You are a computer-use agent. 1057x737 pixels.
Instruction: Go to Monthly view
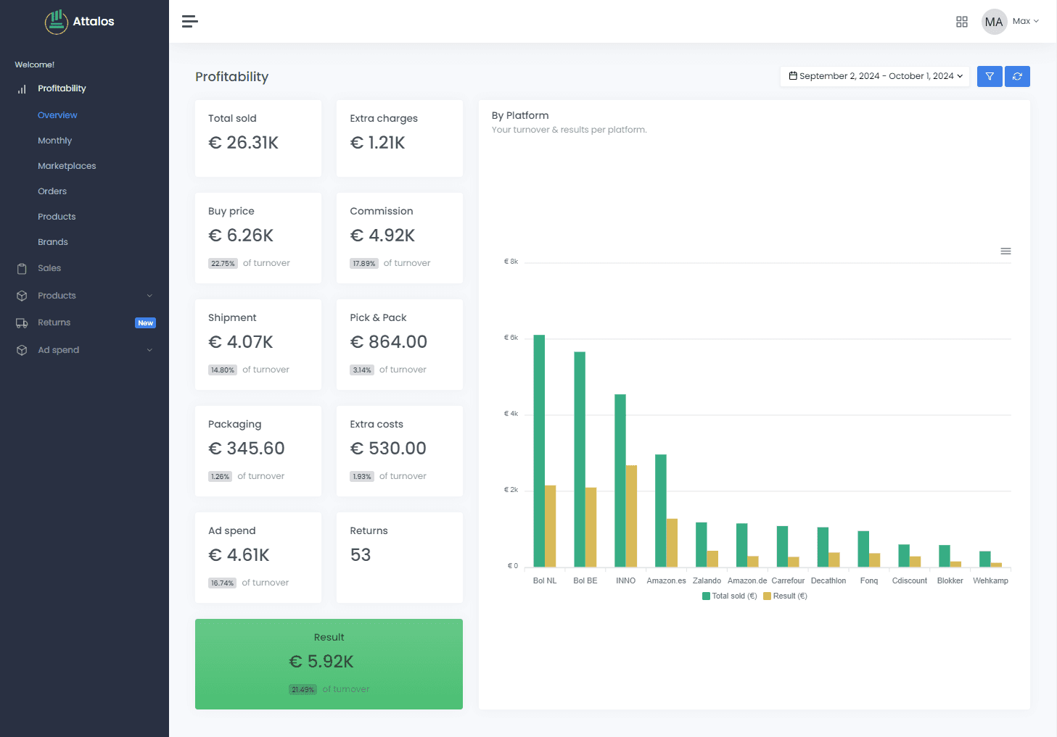pos(55,141)
